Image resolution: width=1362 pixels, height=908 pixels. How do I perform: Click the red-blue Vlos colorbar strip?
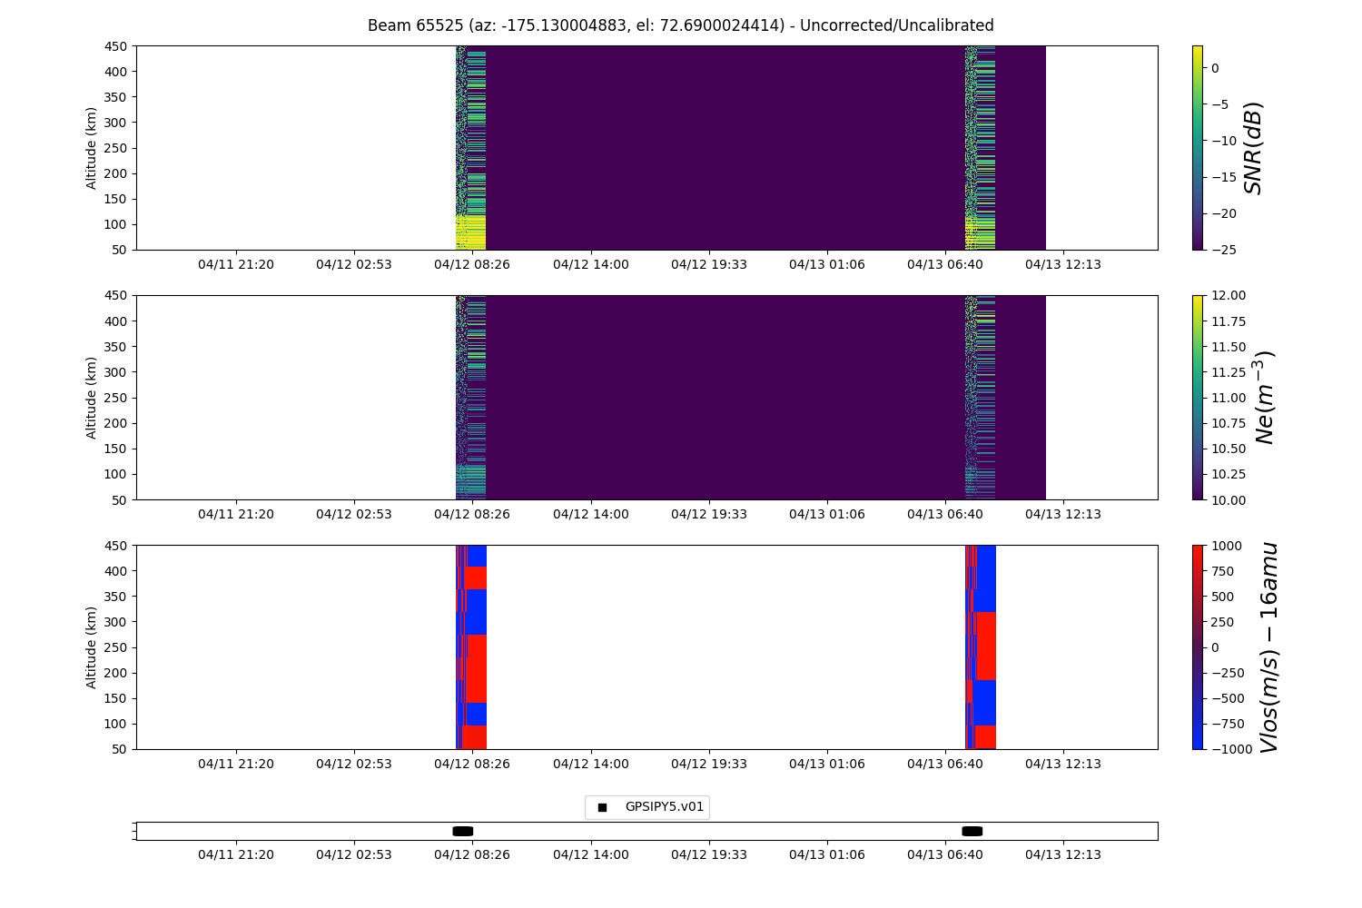(1197, 646)
